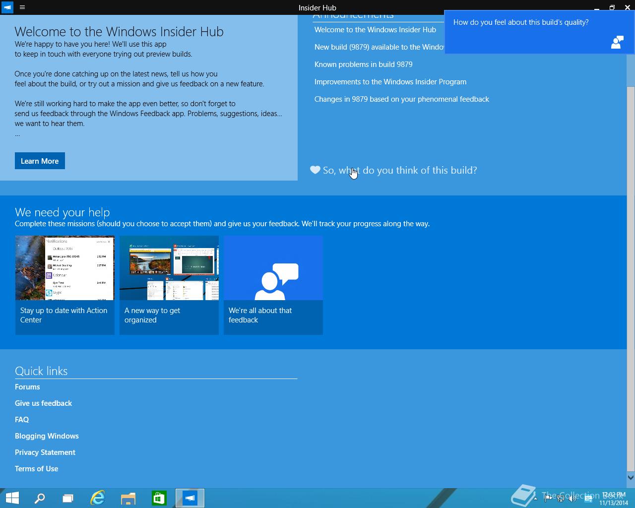Viewport: 635px width, 508px height.
Task: Click build quality feedback notification
Action: (x=539, y=32)
